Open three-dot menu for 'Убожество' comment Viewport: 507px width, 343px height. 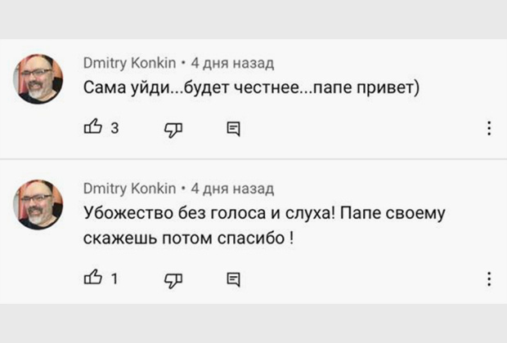tap(488, 279)
